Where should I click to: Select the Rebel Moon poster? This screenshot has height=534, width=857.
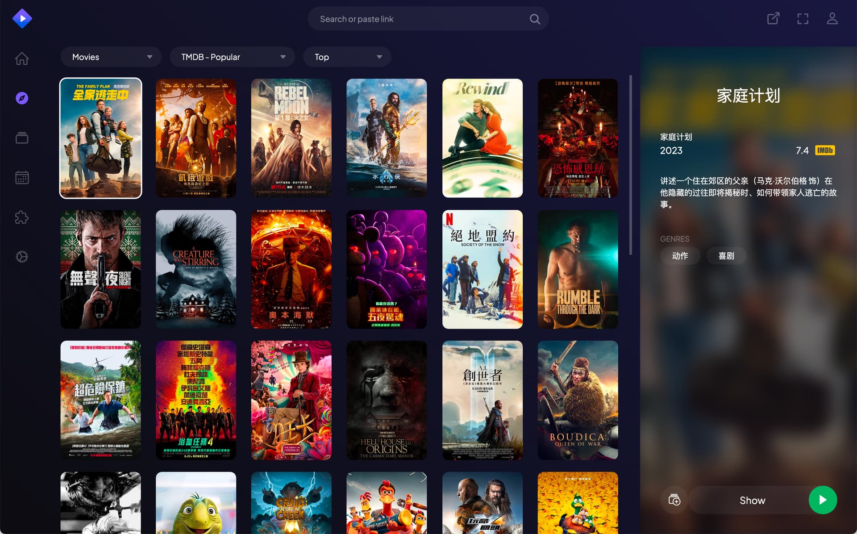point(291,138)
